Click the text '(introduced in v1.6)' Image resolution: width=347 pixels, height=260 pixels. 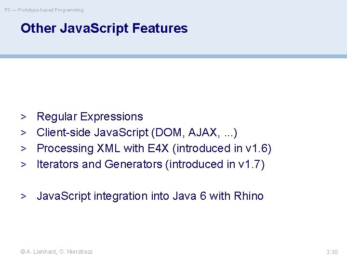pyautogui.click(x=222, y=148)
